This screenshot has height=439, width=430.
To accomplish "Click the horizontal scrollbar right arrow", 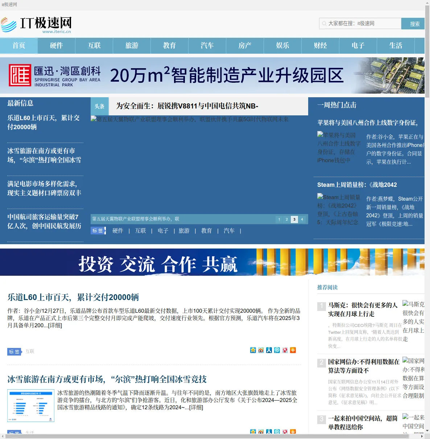I will 422,436.
